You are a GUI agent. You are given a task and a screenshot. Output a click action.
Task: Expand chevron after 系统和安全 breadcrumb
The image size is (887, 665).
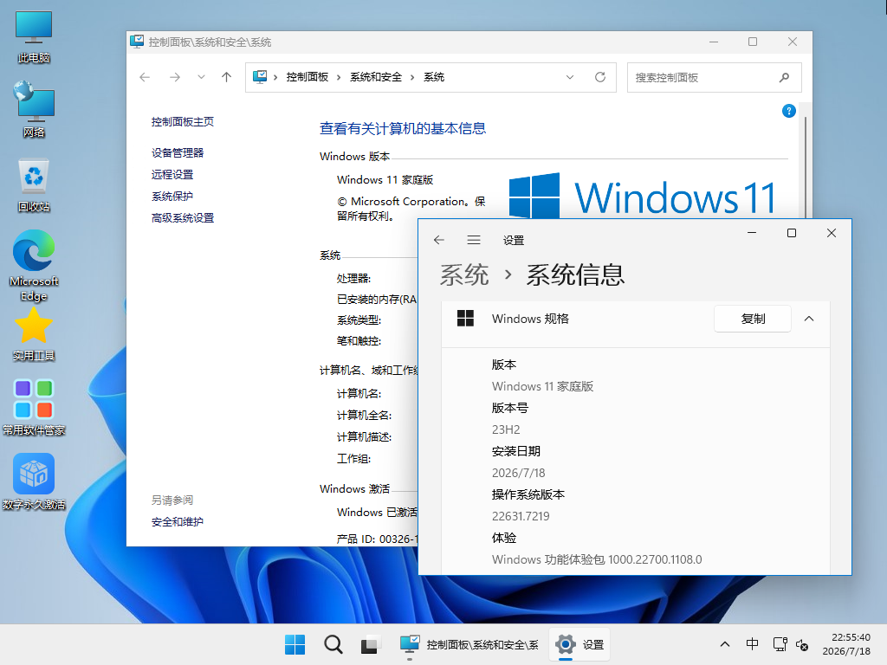[411, 77]
